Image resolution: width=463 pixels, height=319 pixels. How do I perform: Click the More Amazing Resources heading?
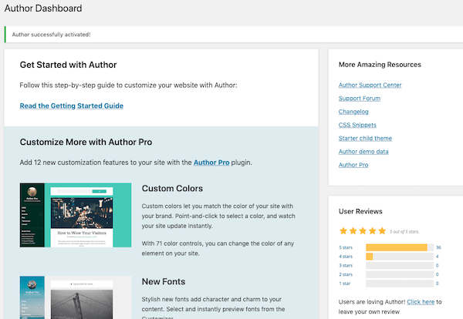point(380,65)
